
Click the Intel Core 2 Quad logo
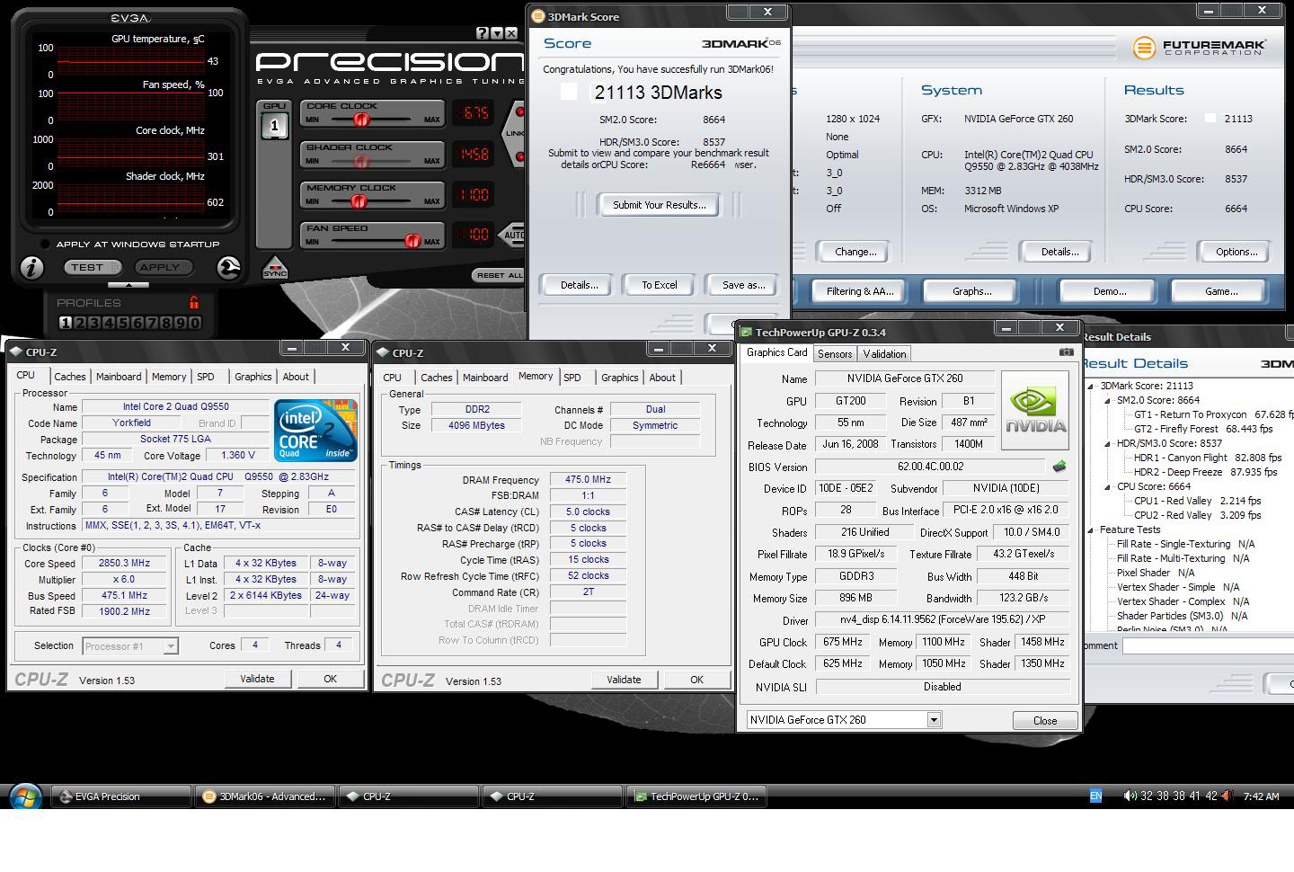pyautogui.click(x=315, y=431)
